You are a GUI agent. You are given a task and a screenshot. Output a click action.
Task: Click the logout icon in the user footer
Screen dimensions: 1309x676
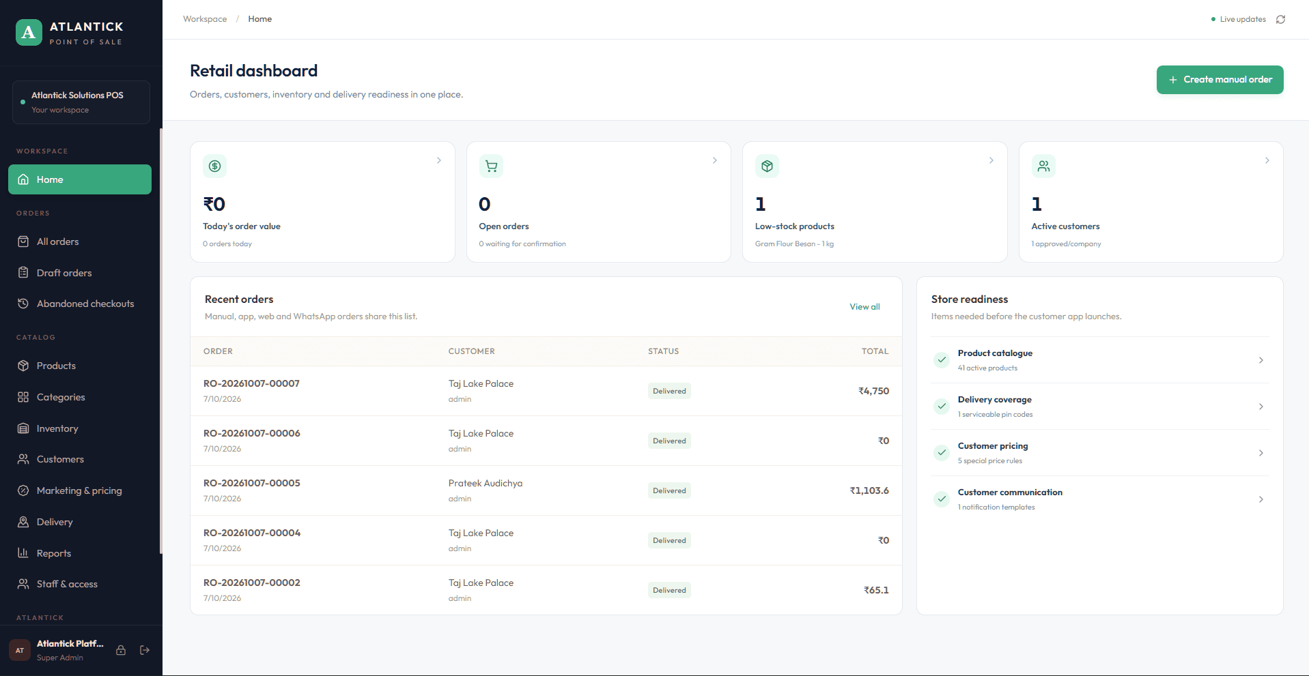[x=145, y=650]
